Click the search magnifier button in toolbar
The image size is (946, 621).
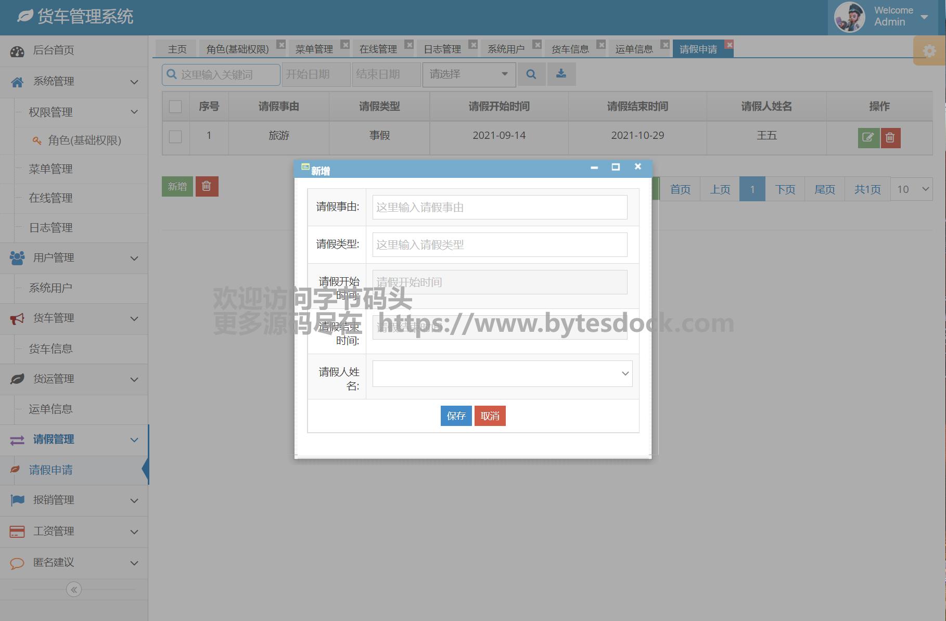(x=531, y=74)
